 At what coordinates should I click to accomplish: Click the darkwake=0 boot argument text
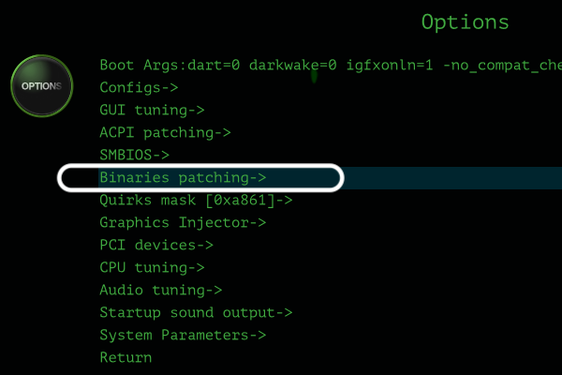(293, 66)
